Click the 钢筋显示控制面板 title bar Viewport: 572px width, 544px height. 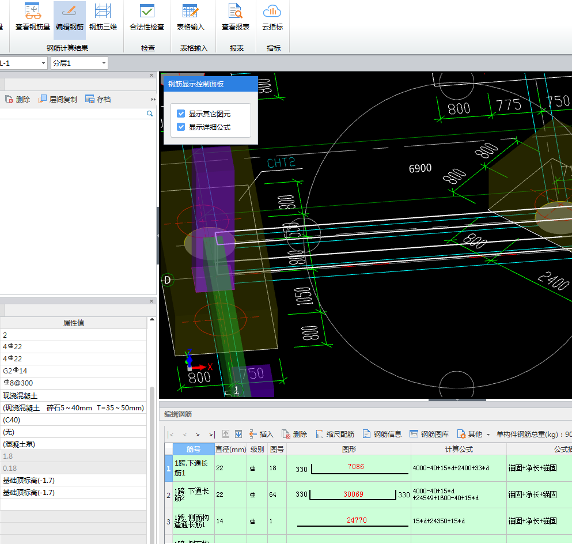(x=210, y=84)
